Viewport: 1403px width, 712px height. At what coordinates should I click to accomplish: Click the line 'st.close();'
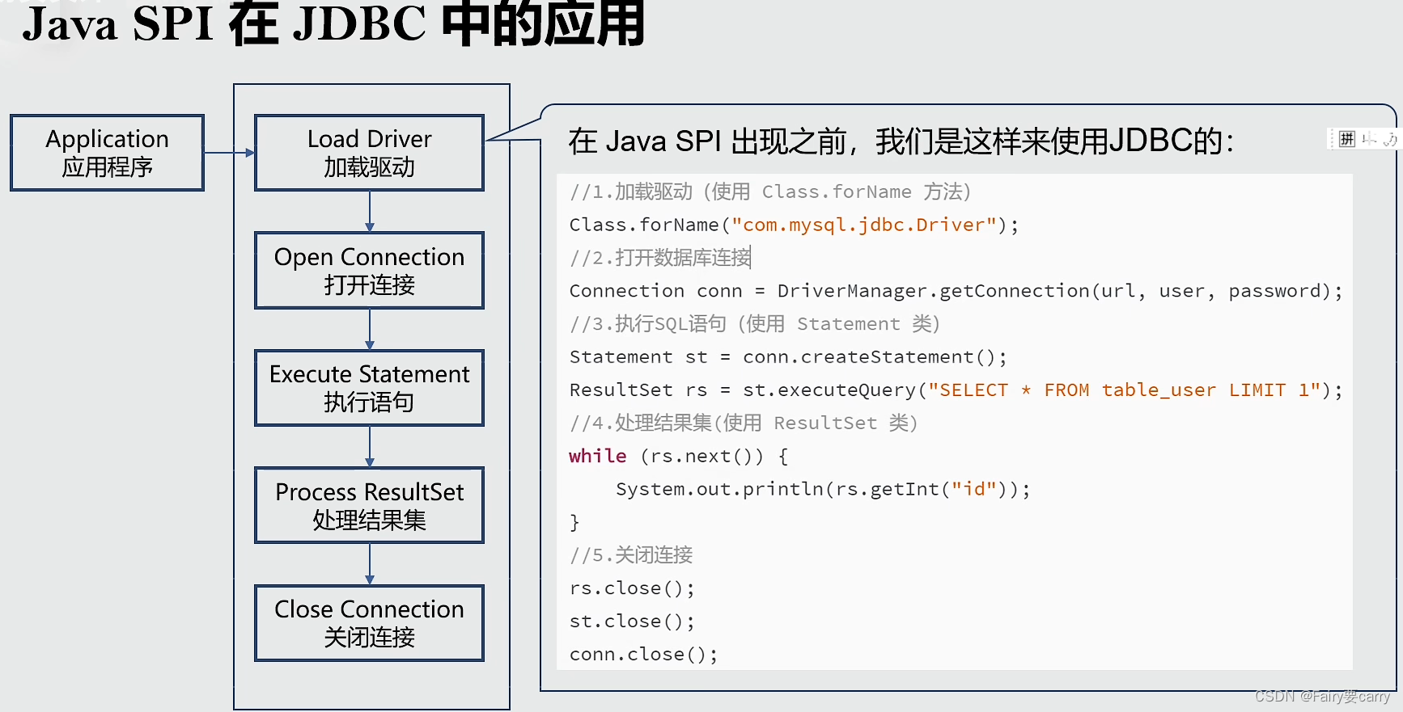tap(632, 621)
